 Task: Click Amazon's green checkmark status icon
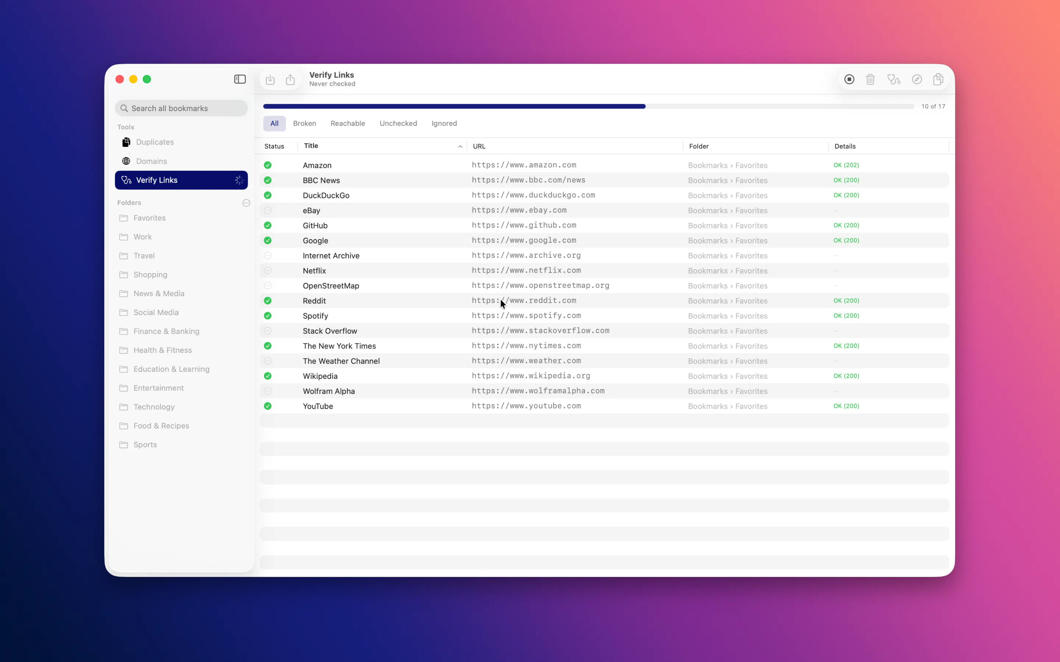pos(268,165)
